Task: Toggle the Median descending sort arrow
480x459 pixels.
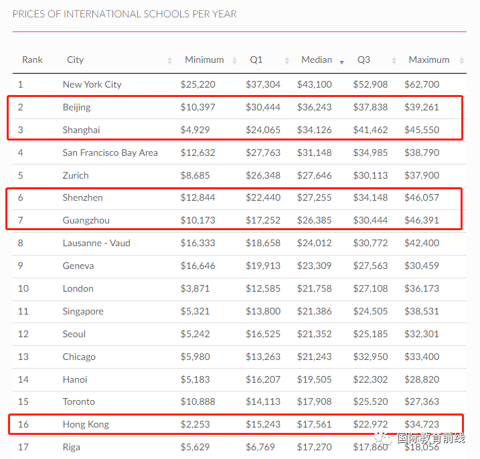Action: pyautogui.click(x=341, y=62)
